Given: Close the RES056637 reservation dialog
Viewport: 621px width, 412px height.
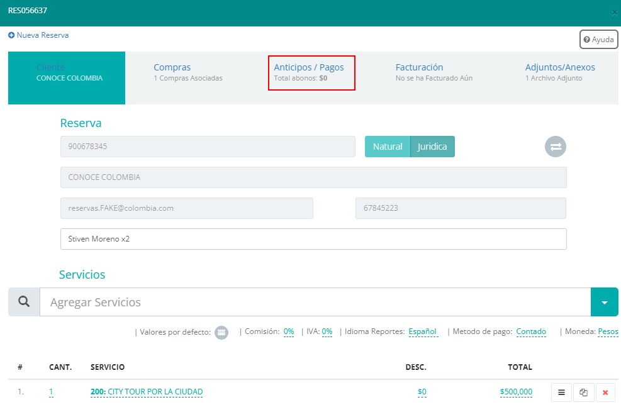Looking at the screenshot, I should click(x=614, y=13).
